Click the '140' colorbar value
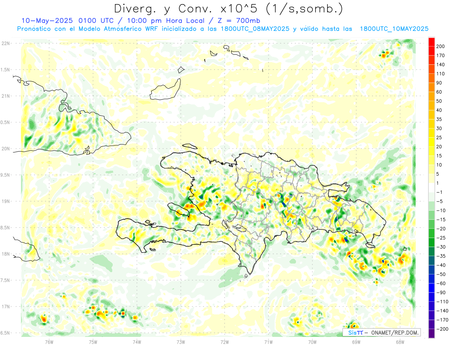449x347 pixels. point(441,65)
